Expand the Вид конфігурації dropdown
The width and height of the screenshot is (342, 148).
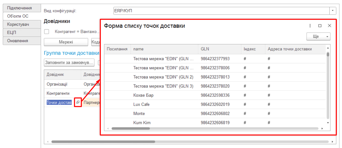tap(333, 11)
